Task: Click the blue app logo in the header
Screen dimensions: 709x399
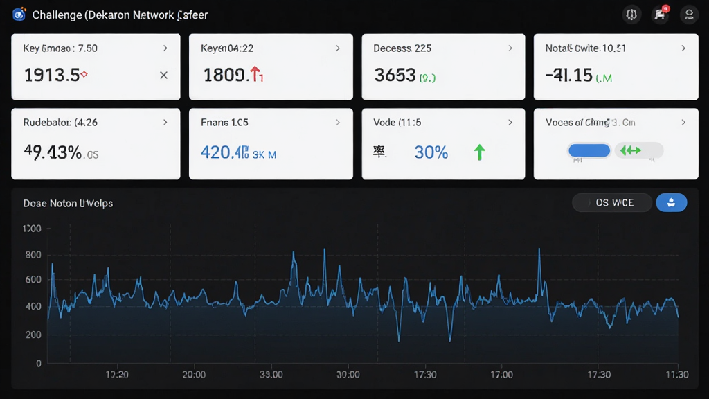Action: 19,15
